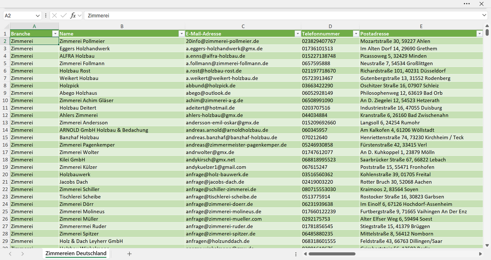
Task: Select cell Holz & Dach Leyherr GmbH
Action: point(122,241)
